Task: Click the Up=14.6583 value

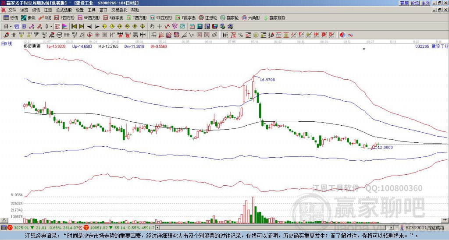Action: (x=82, y=46)
